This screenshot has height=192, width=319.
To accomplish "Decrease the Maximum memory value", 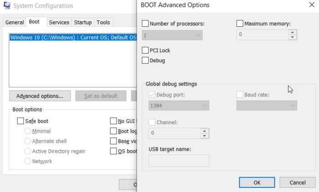I will click(293, 37).
